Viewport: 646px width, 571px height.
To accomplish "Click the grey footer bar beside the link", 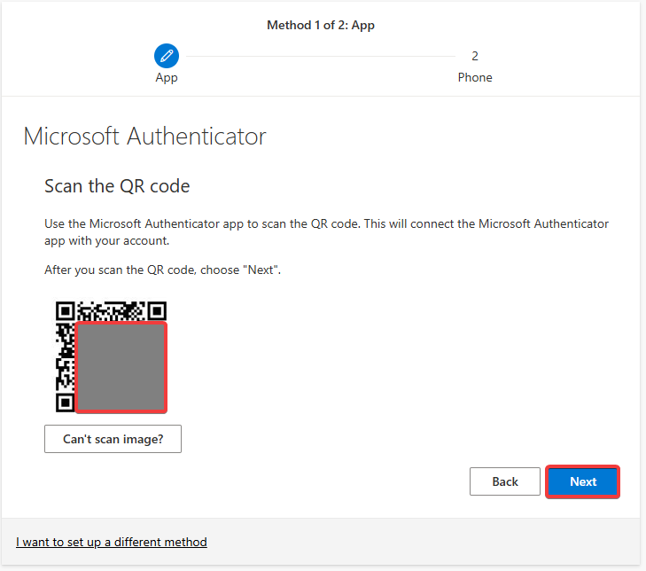I will point(424,542).
